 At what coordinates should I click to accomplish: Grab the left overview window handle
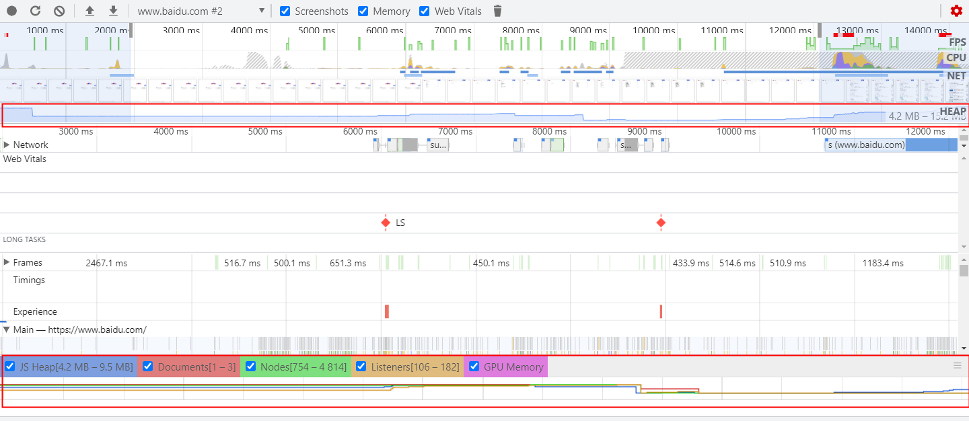[x=131, y=30]
